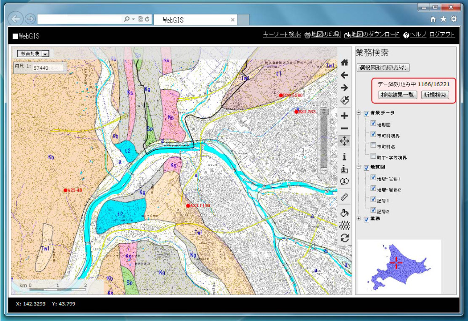Uncheck the 地形図 layer
This screenshot has width=468, height=321.
(x=373, y=124)
